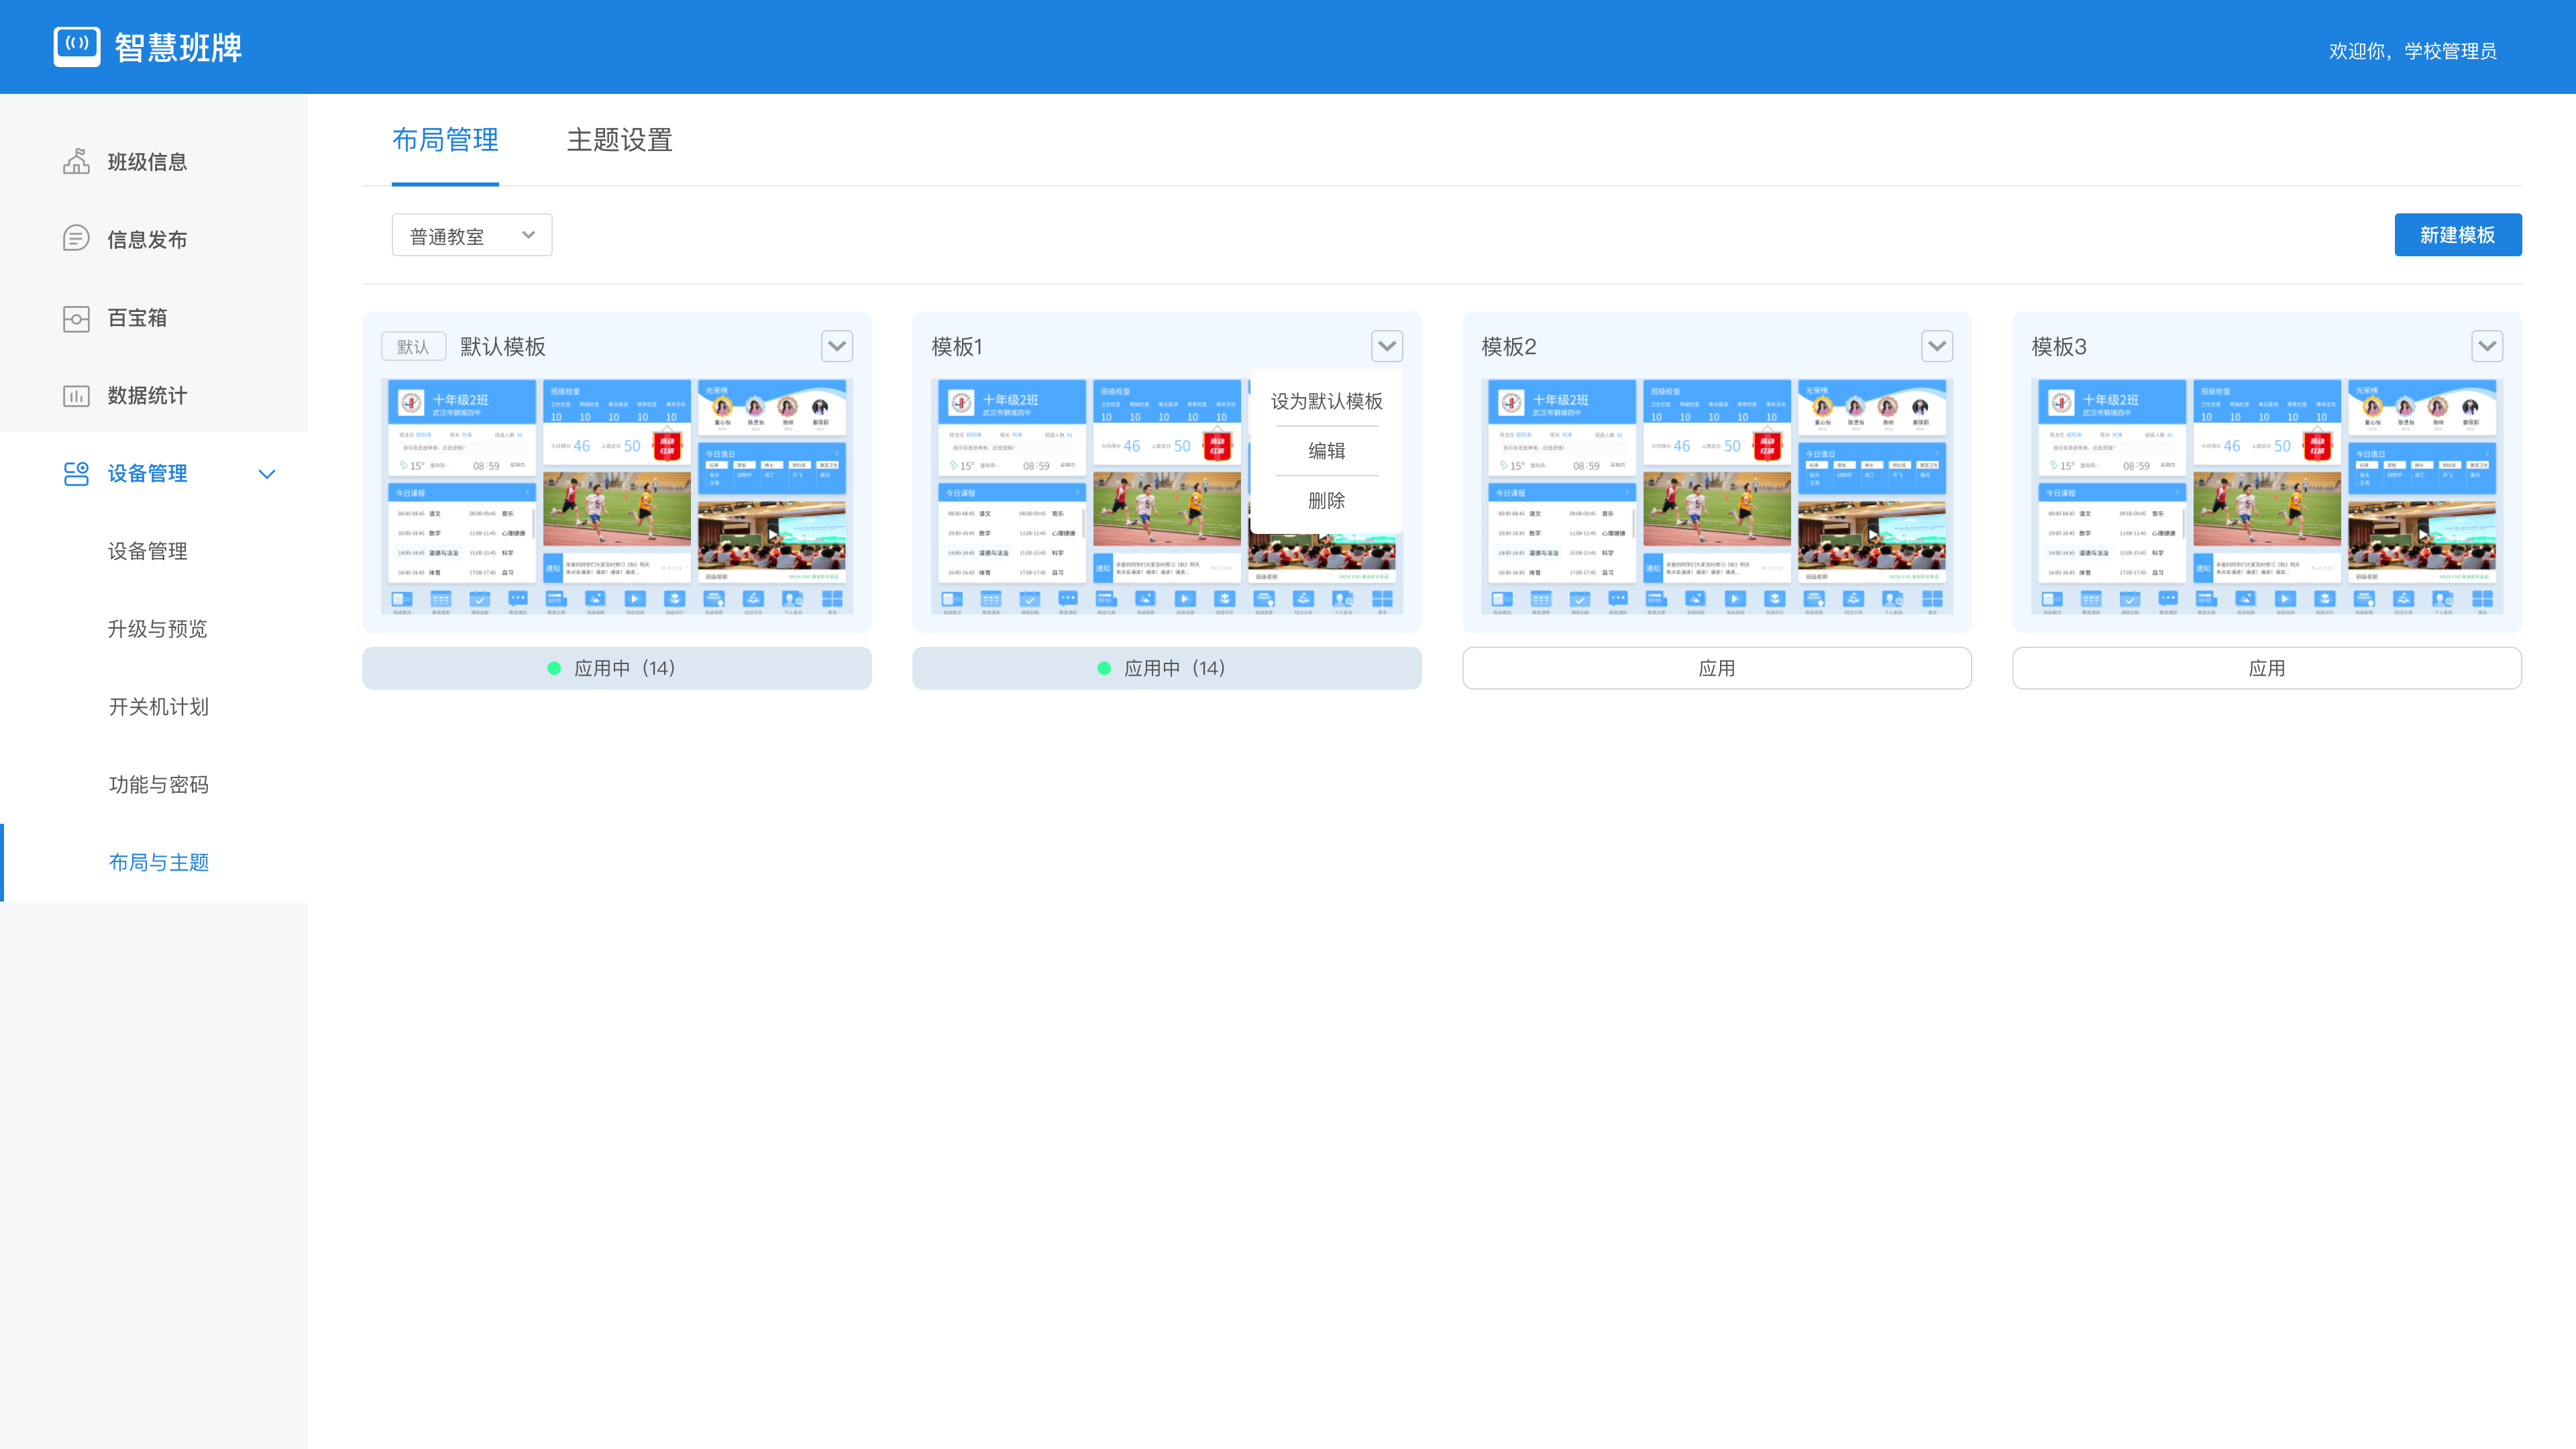Select 删除 in the template menu
Viewport: 2576px width, 1449px height.
(x=1326, y=500)
